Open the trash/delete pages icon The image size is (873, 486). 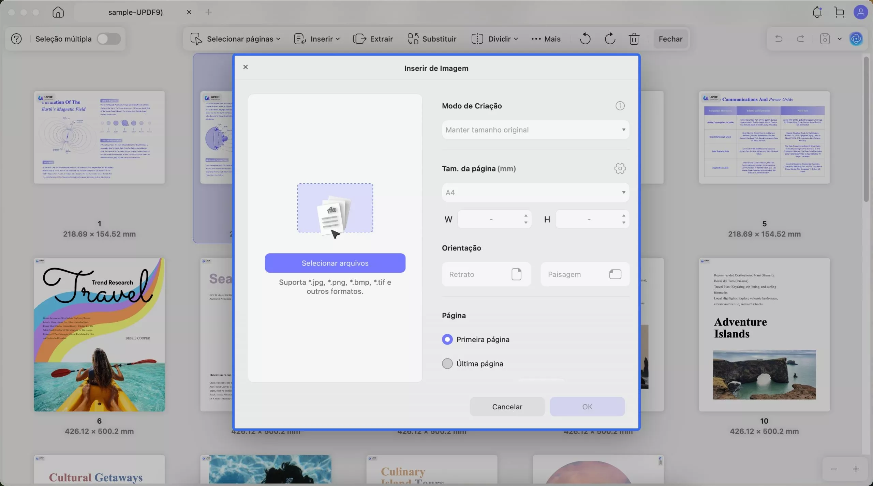(634, 39)
